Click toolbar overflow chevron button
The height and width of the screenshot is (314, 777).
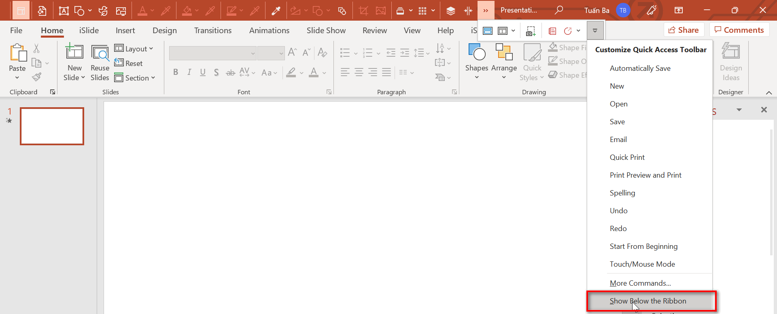pyautogui.click(x=486, y=11)
